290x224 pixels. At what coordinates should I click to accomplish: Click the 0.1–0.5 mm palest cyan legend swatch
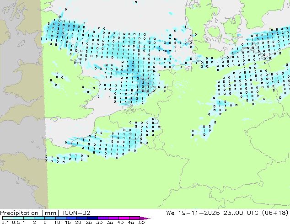pyautogui.click(x=8, y=218)
